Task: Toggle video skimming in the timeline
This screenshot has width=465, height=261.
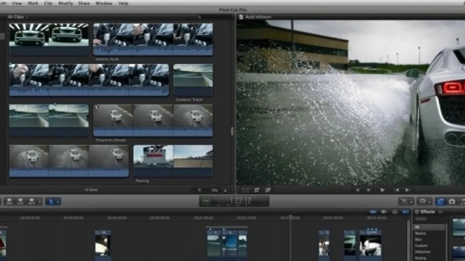Action: pyautogui.click(x=373, y=212)
